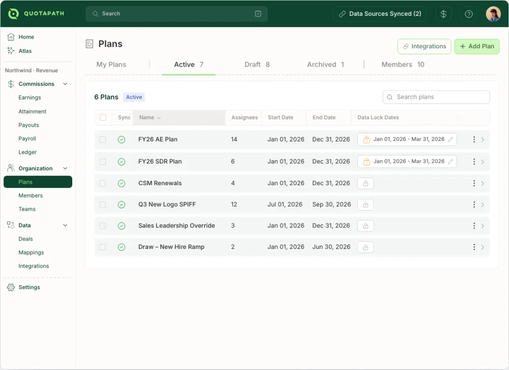The width and height of the screenshot is (509, 370).
Task: Expand FY26 AE Plan row arrow
Action: [483, 139]
